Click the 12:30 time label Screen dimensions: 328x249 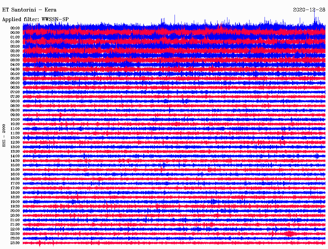coord(15,142)
